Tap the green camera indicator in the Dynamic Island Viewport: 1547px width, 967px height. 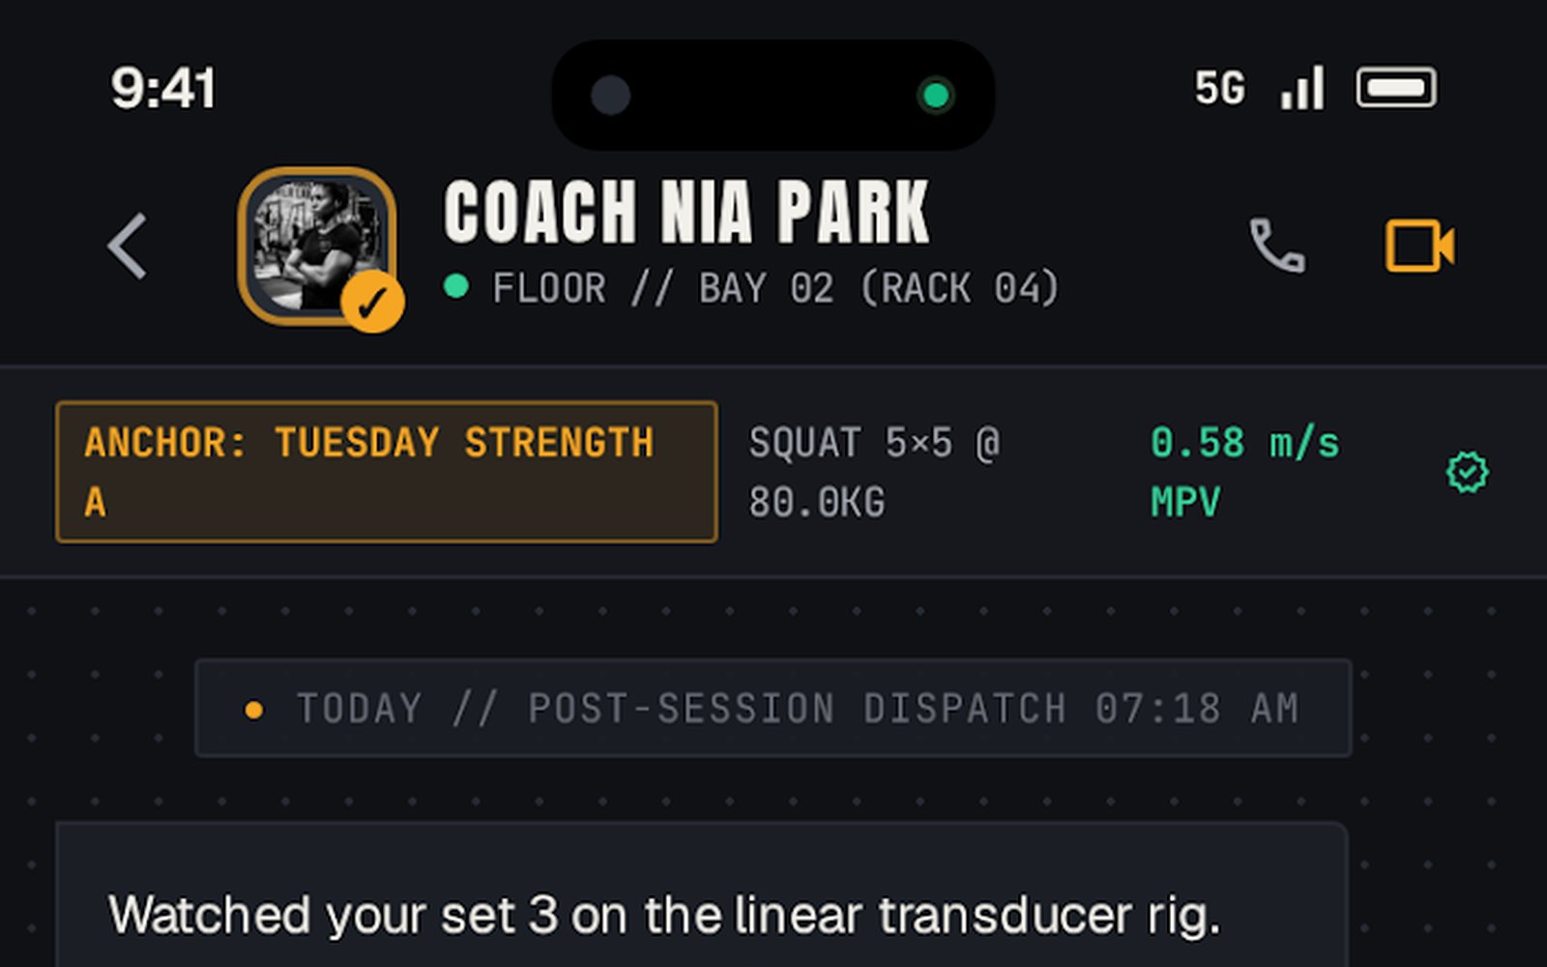pos(935,95)
